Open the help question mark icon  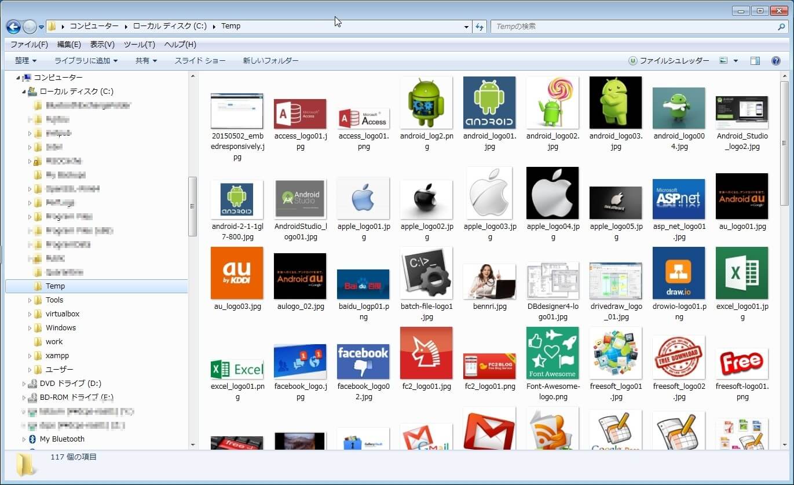coord(775,61)
